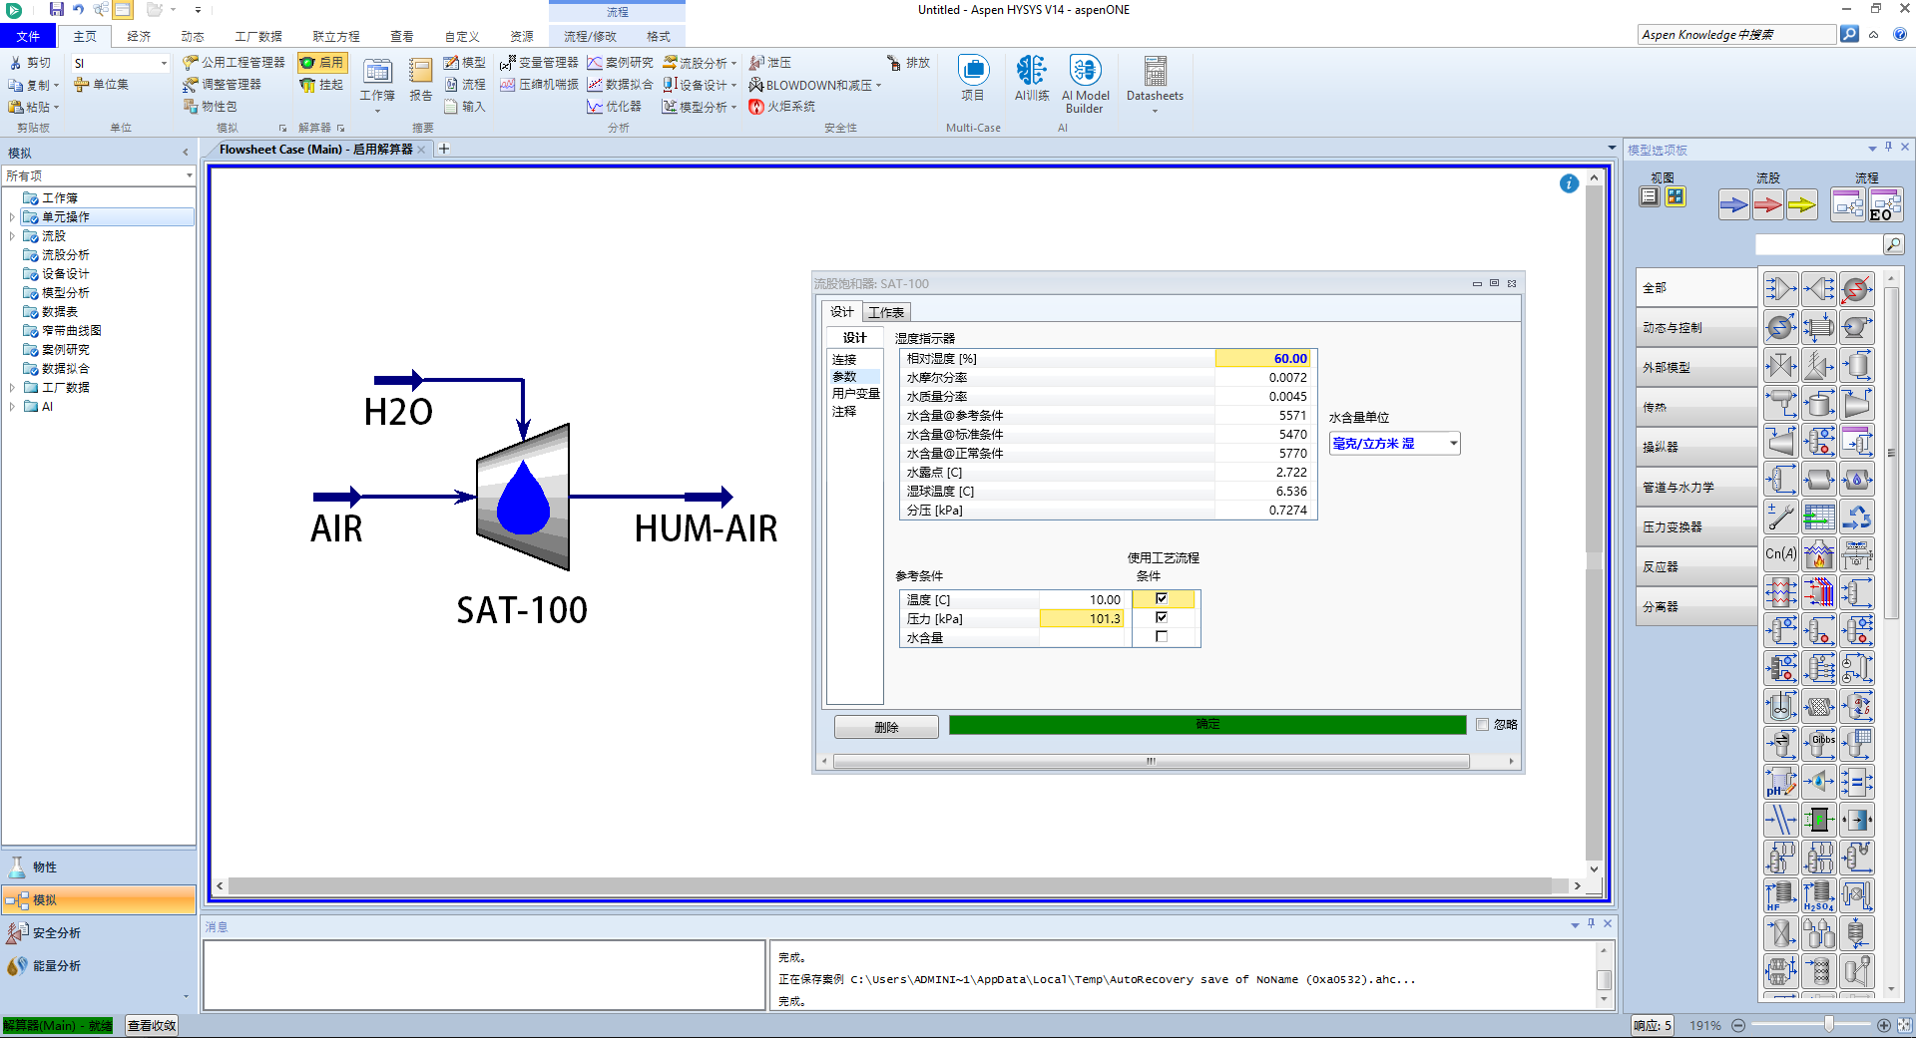The width and height of the screenshot is (1916, 1038).
Task: Click the zoom slider in status bar
Action: coord(1828,1025)
